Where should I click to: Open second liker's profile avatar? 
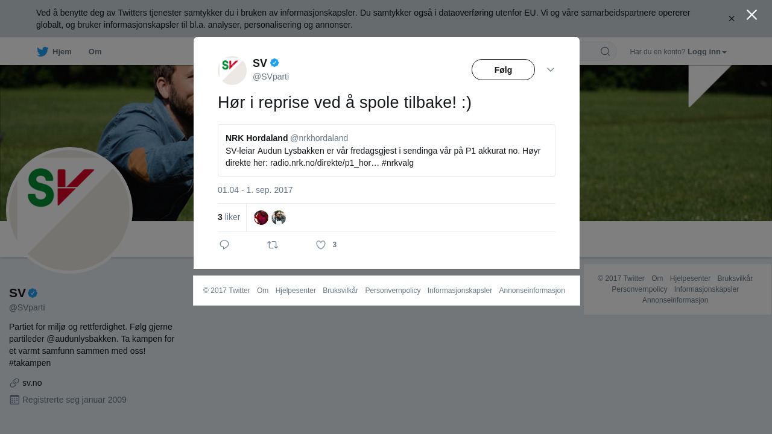pos(279,218)
